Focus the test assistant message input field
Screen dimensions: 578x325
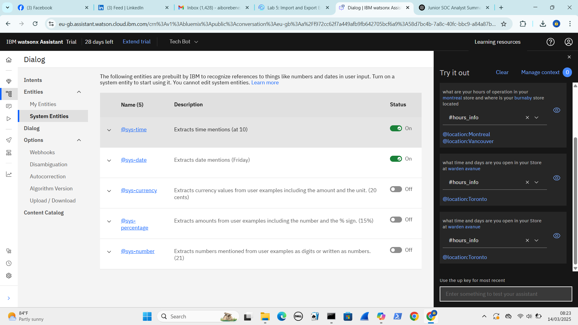pos(506,294)
